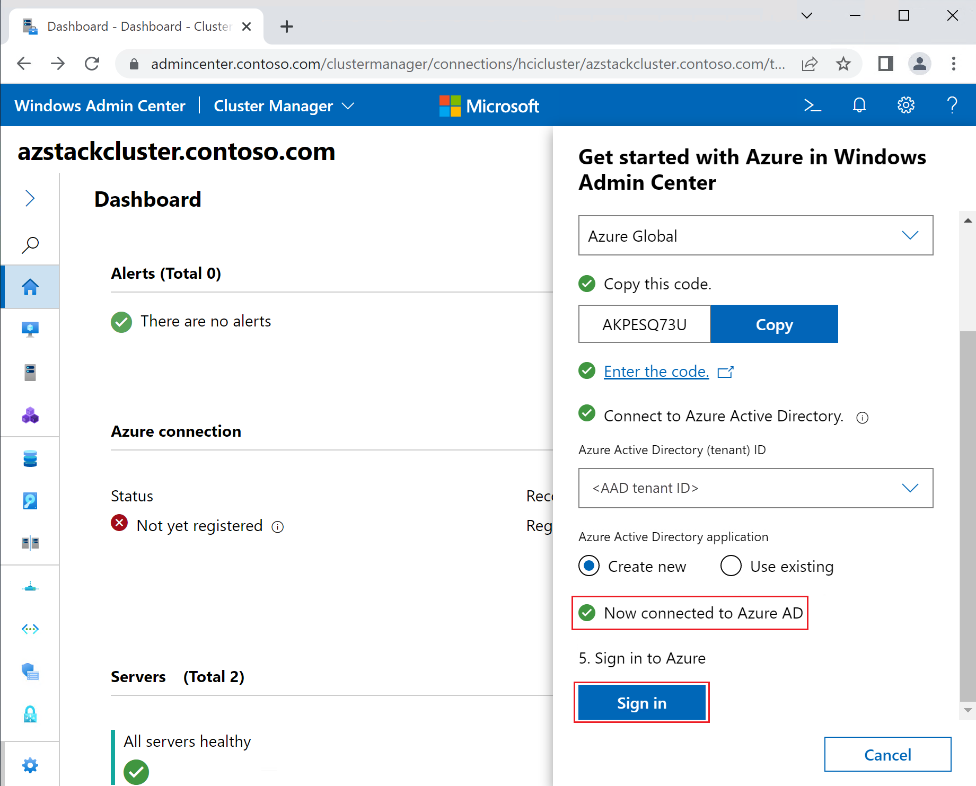
Task: Open the Azure Global cloud dropdown
Action: [x=755, y=235]
